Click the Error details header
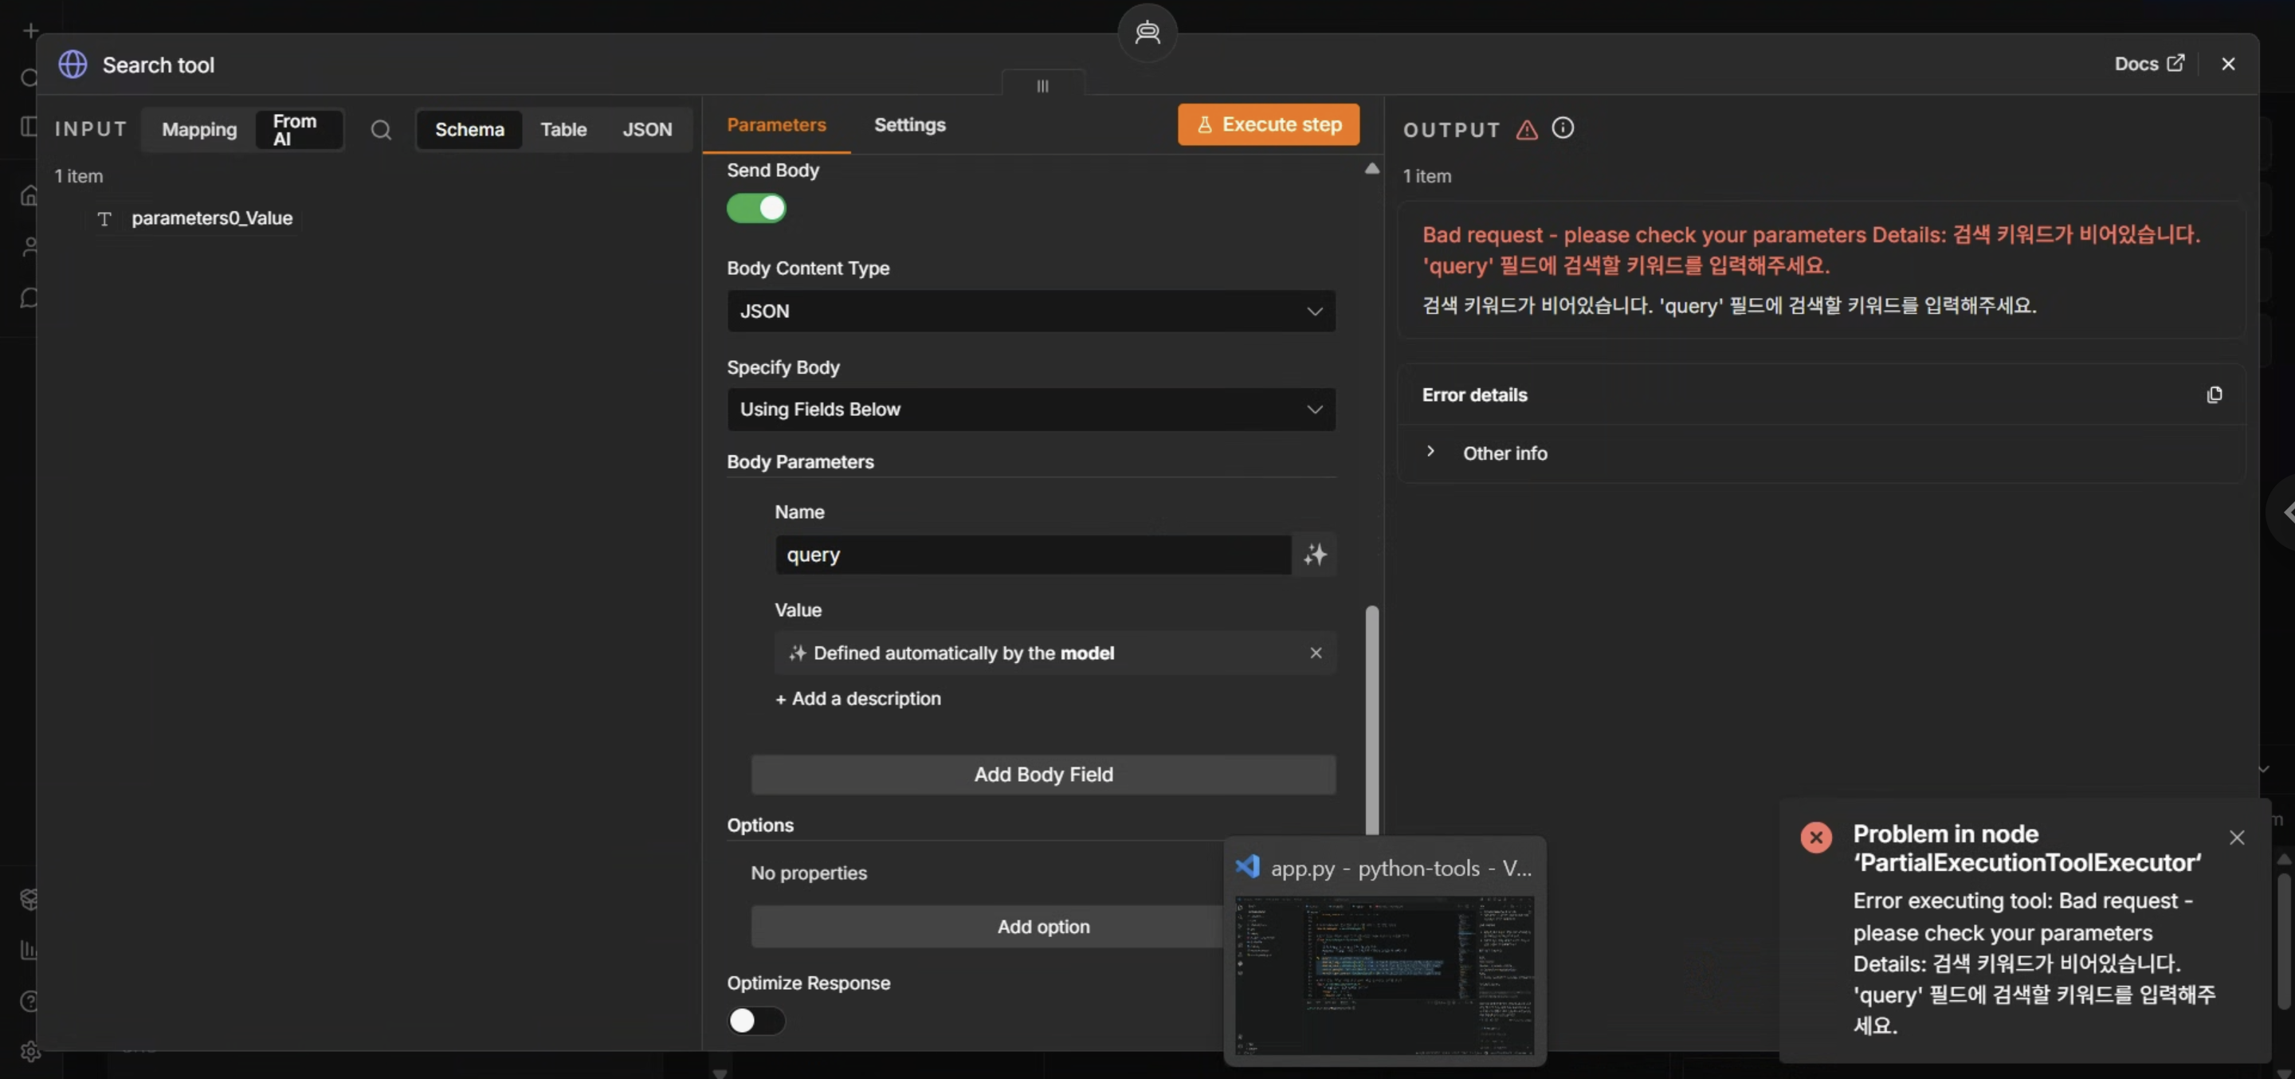Screen dimensions: 2295x1079 (1474, 394)
